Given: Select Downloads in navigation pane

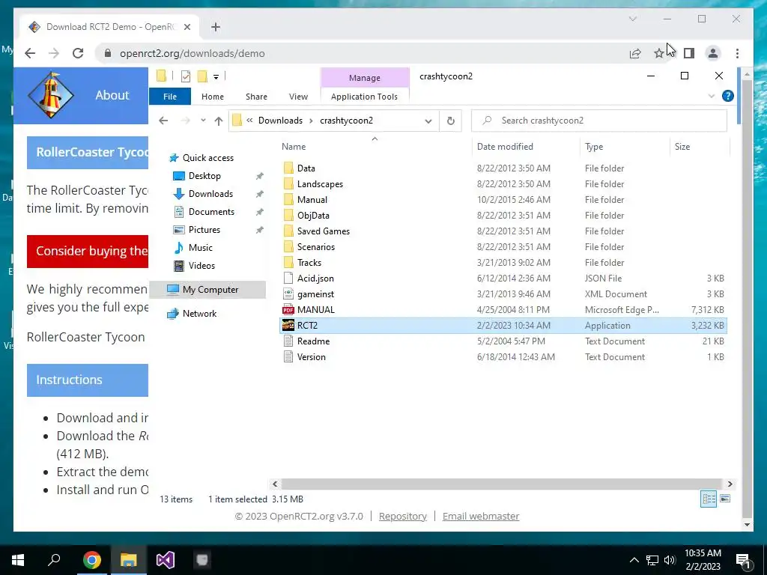Looking at the screenshot, I should pos(210,194).
